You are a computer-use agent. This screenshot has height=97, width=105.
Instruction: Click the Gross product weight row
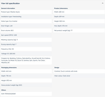26,85
